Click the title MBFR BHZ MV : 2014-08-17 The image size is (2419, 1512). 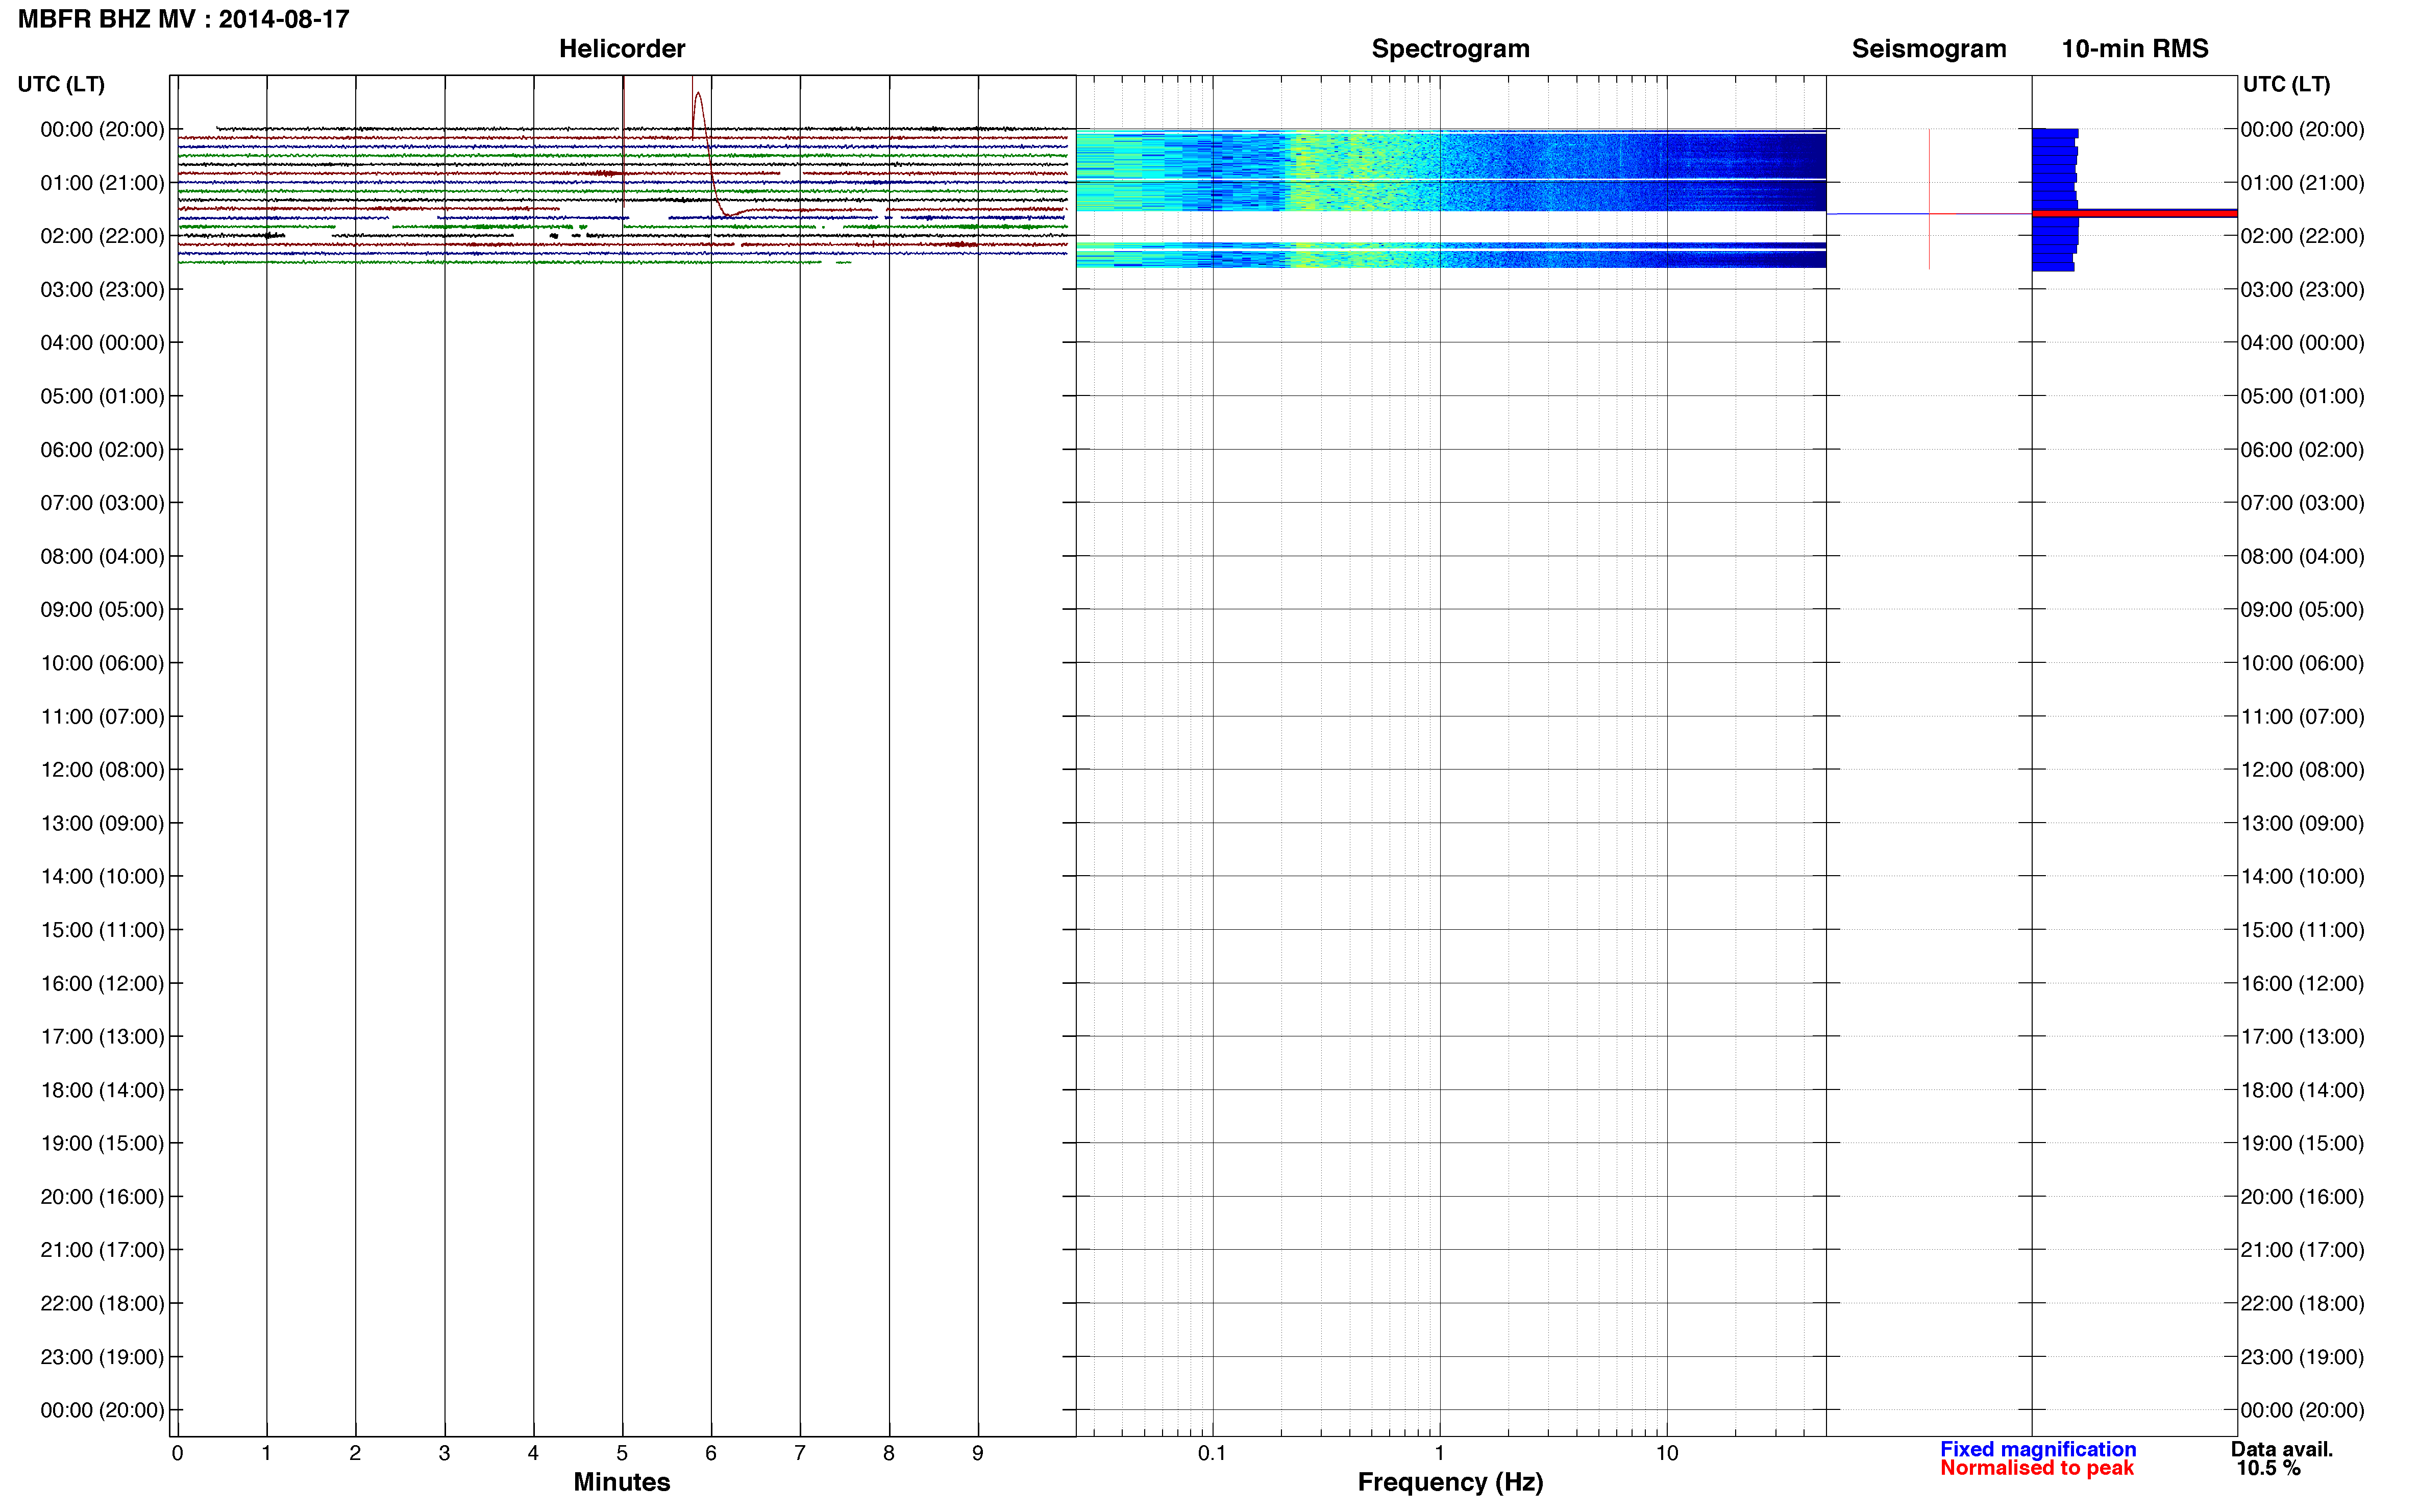tap(184, 19)
